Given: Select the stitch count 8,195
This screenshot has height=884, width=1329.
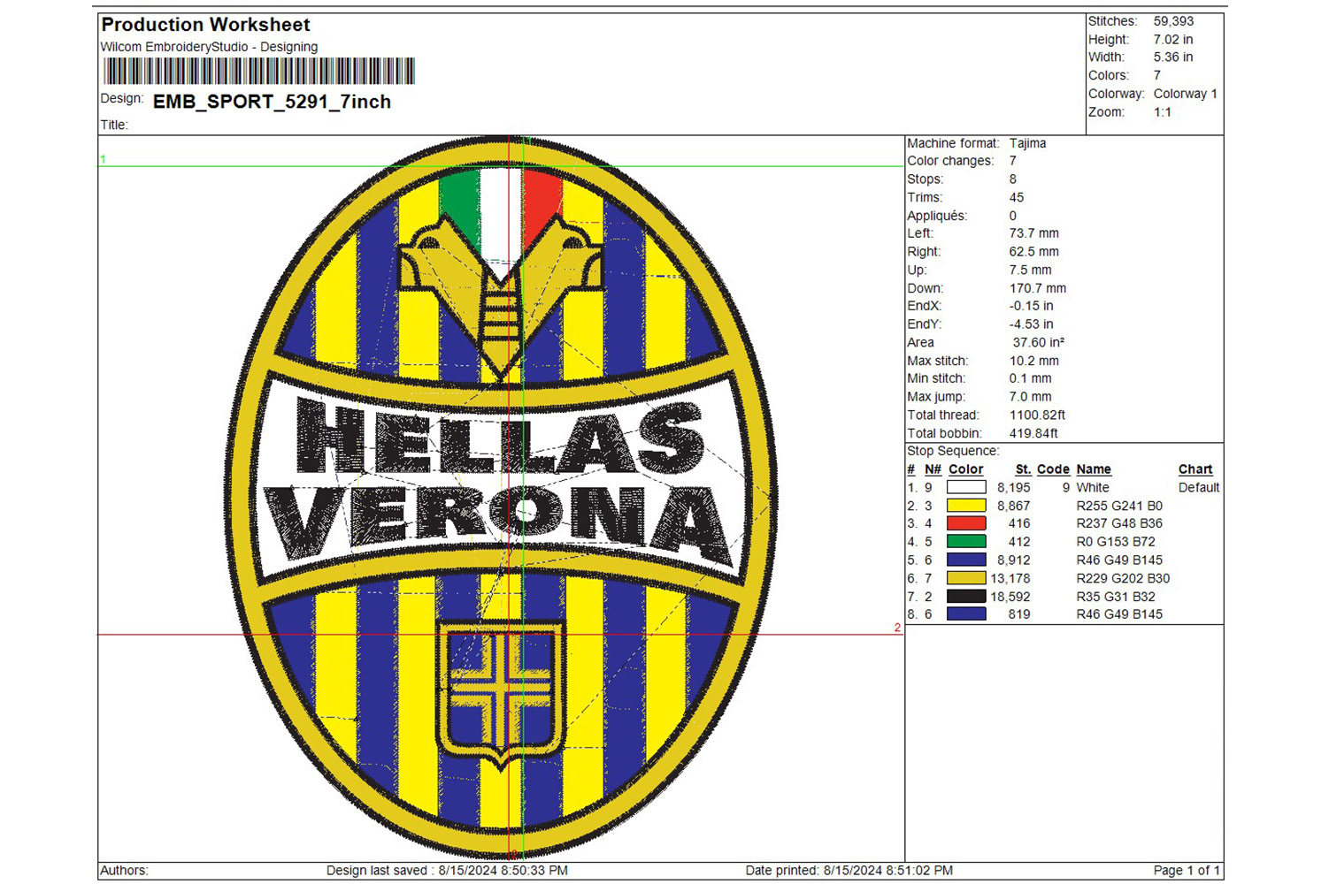Looking at the screenshot, I should 1013,487.
